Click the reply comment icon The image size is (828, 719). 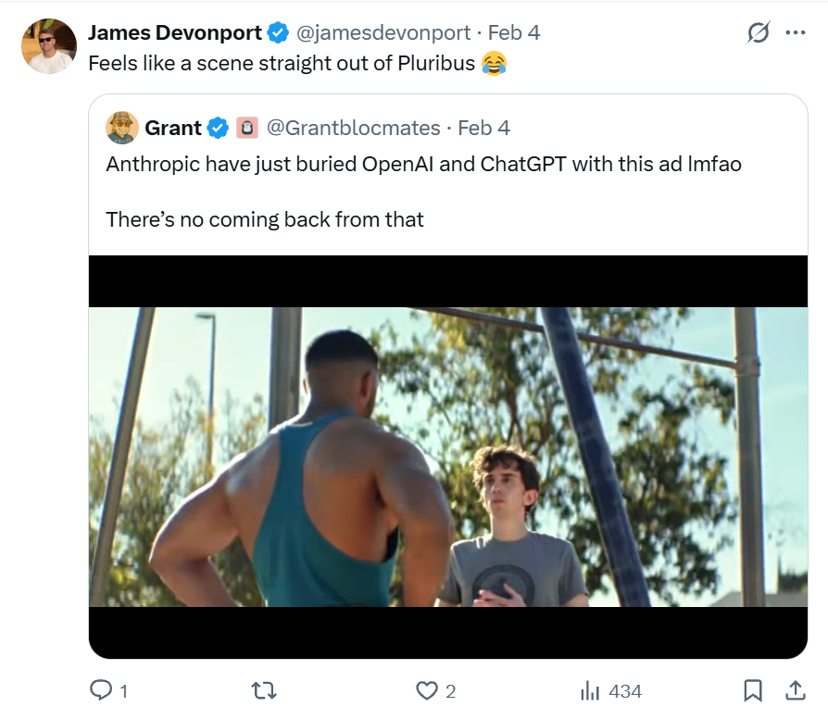pos(100,690)
